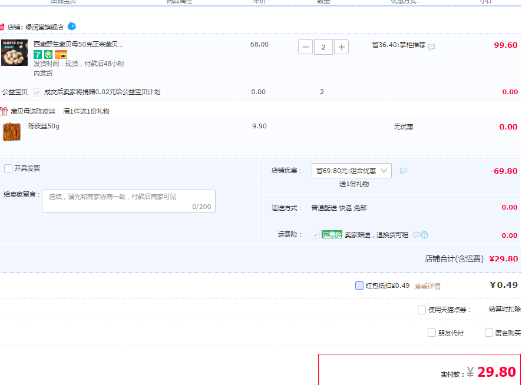Click the red packet amount ¥0.49
Viewport: 532px width, 385px height.
504,285
